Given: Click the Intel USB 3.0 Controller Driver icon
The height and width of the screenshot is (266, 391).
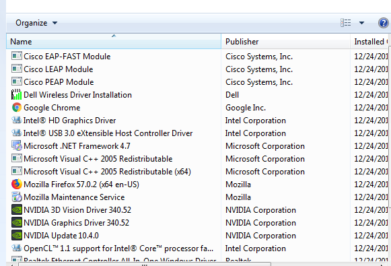Looking at the screenshot, I should tap(17, 133).
